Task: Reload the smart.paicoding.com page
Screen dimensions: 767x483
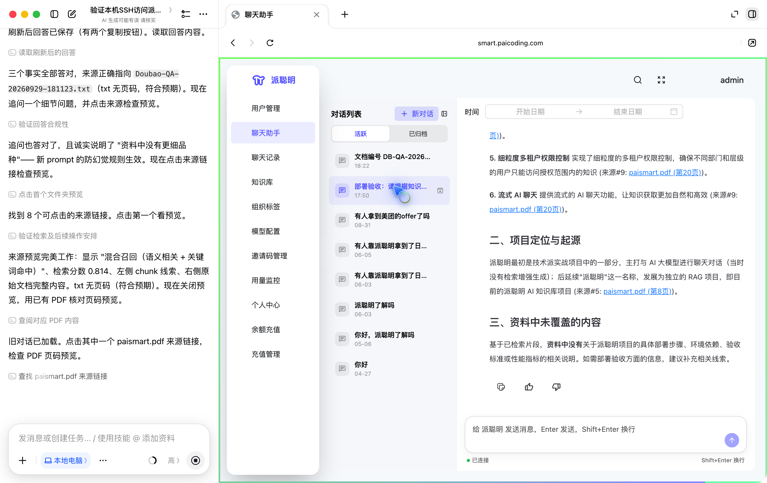Action: click(x=270, y=43)
